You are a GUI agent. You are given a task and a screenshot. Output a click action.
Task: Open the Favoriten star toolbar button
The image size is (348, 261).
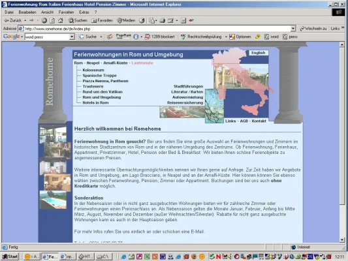click(x=102, y=21)
